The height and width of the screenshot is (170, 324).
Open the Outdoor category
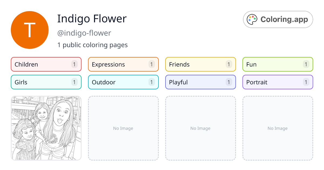tap(123, 82)
